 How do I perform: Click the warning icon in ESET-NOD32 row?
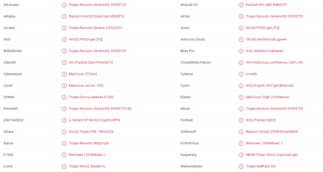(x=64, y=120)
